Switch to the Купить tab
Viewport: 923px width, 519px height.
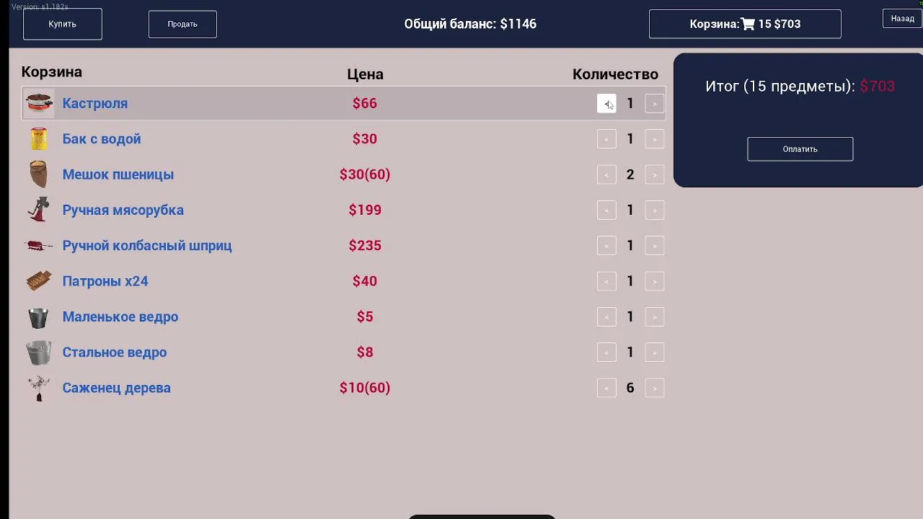pos(63,24)
